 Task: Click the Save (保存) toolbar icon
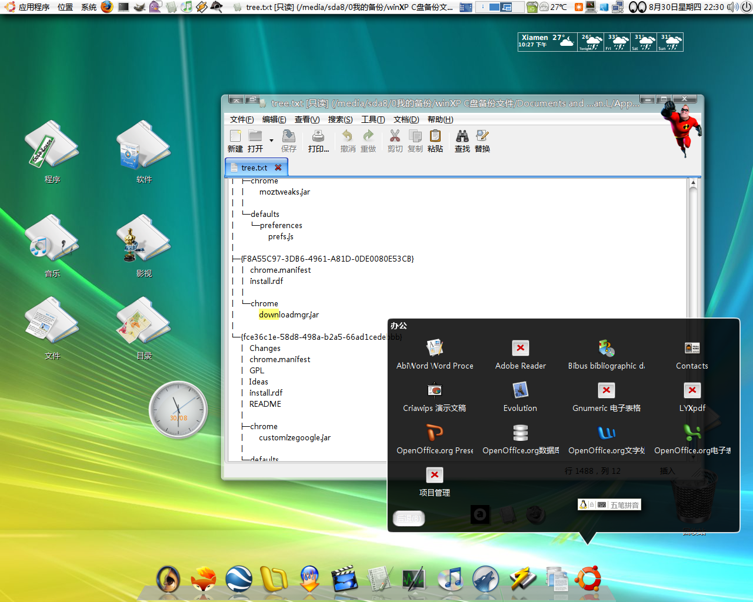pyautogui.click(x=289, y=141)
